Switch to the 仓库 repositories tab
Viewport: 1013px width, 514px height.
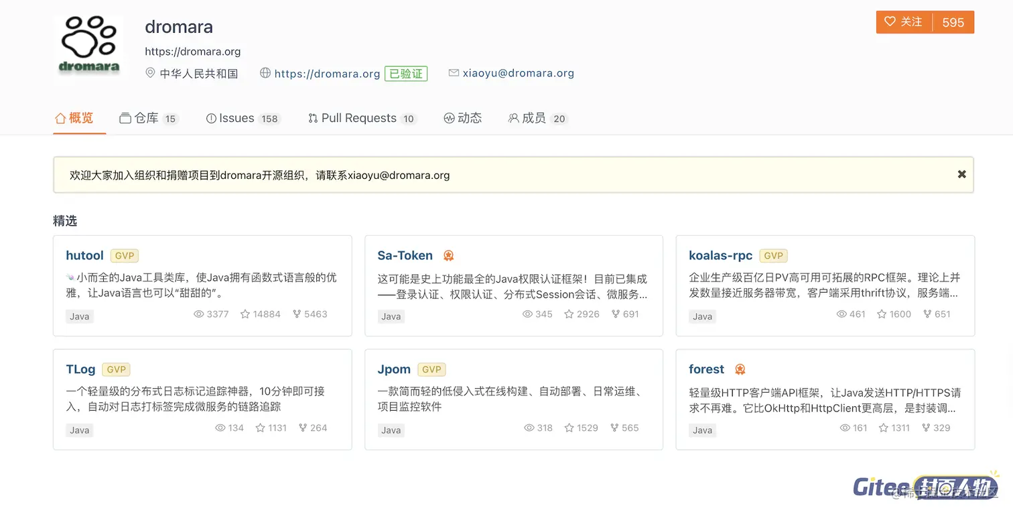pos(149,118)
